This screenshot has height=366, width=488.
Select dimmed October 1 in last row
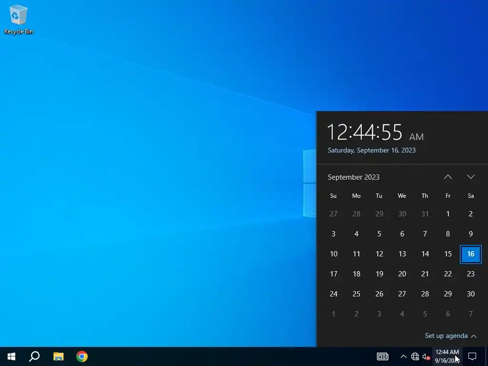pos(334,314)
